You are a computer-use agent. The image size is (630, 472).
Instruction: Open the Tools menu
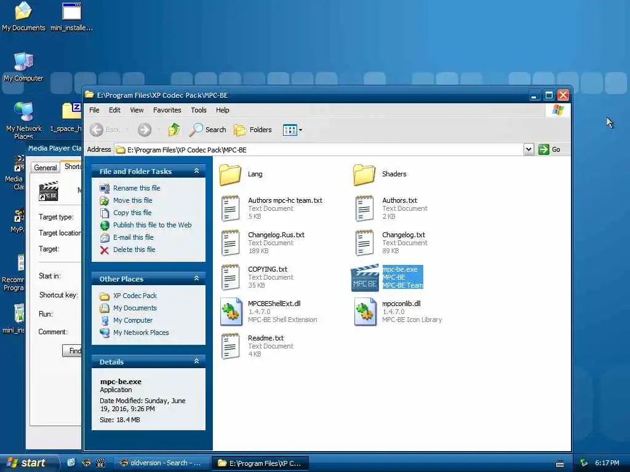[x=199, y=110]
